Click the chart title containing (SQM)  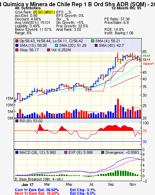point(77,5)
